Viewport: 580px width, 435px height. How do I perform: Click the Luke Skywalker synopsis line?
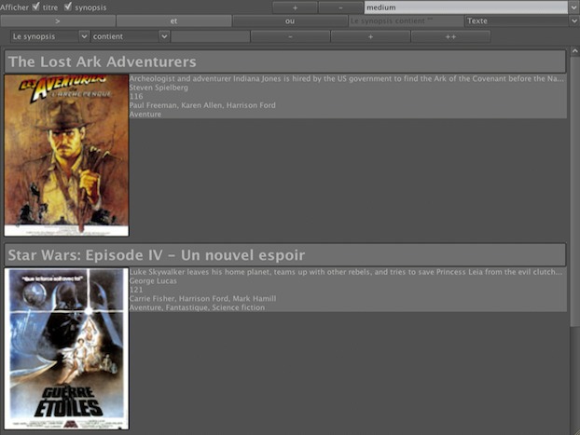point(346,272)
